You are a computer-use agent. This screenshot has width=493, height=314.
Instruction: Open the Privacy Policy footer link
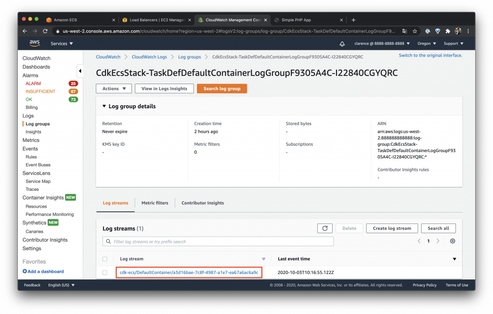[x=425, y=285]
